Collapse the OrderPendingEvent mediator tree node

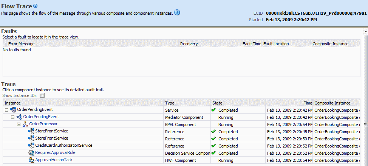point(13,117)
